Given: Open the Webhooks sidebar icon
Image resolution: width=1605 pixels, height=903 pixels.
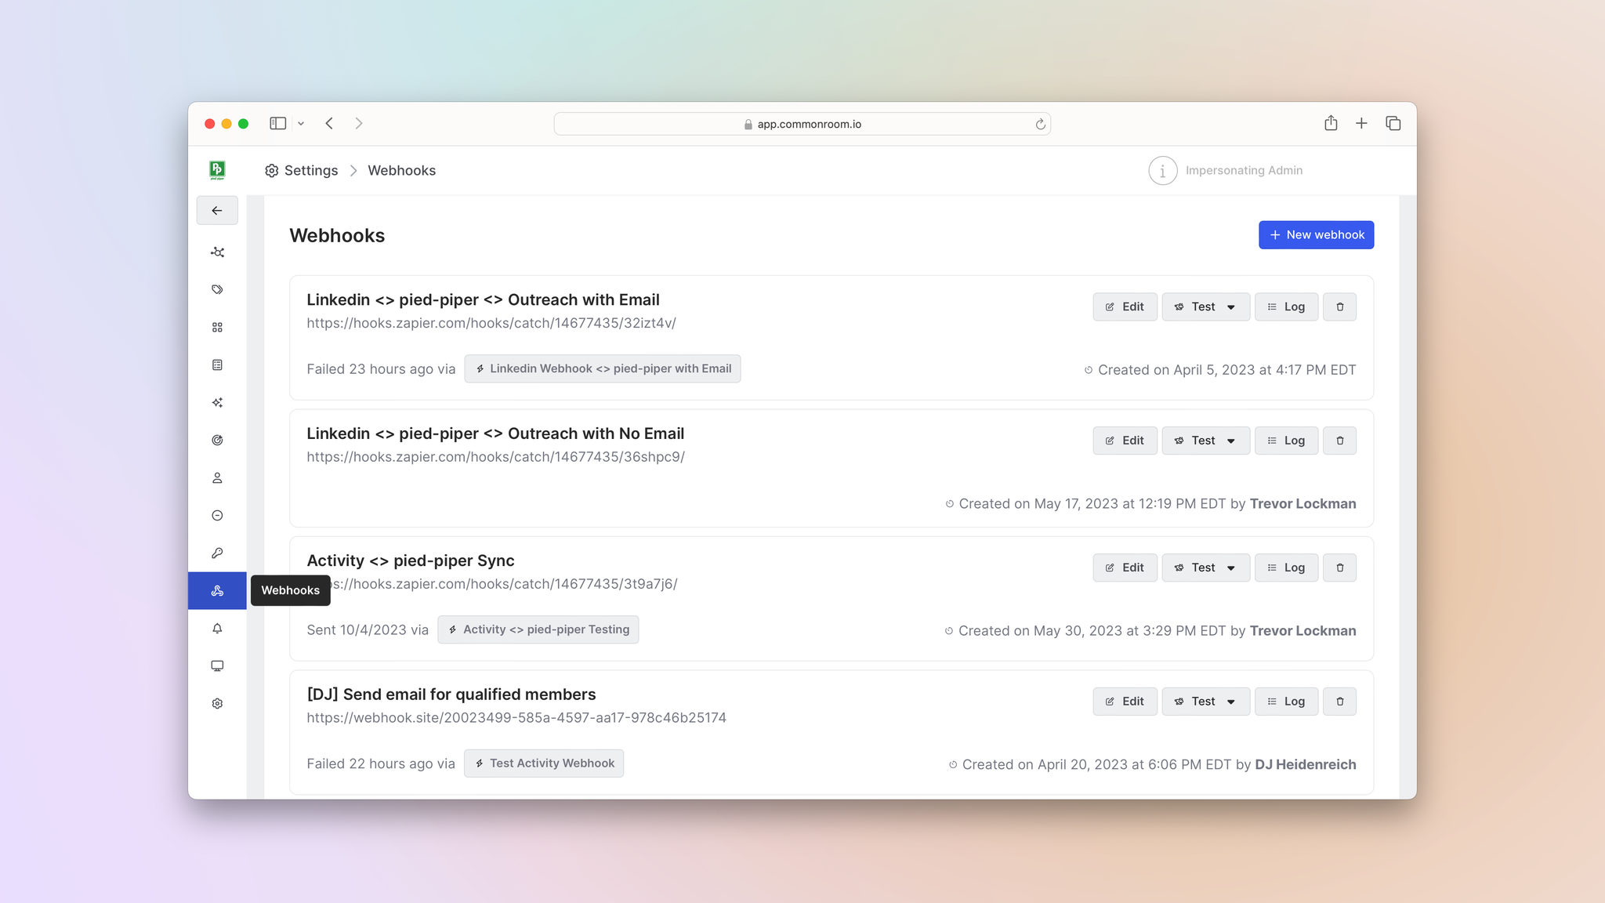Looking at the screenshot, I should pyautogui.click(x=217, y=590).
